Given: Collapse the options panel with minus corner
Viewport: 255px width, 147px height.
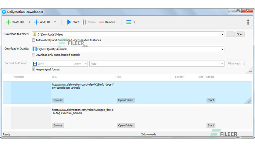Looking at the screenshot, I should (251, 72).
